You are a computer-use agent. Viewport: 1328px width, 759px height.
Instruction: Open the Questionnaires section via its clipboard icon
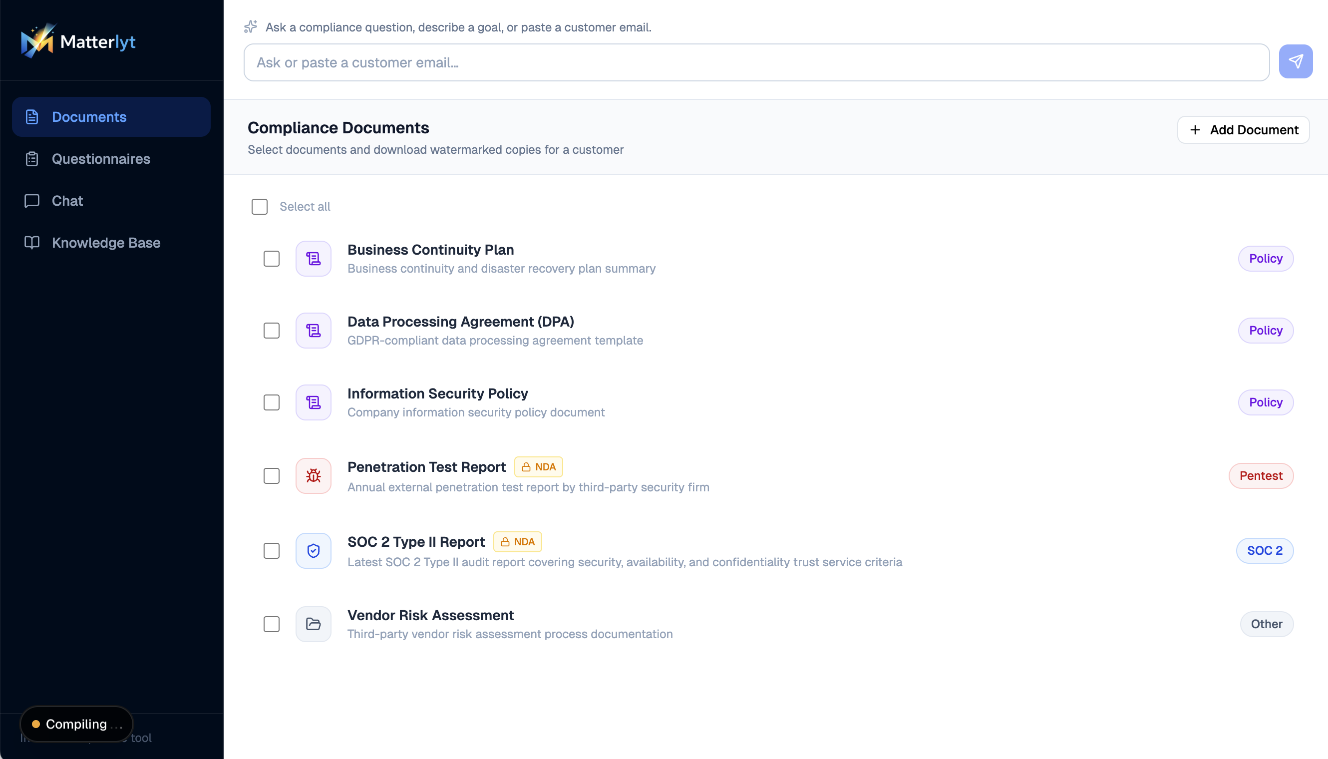[x=32, y=159]
